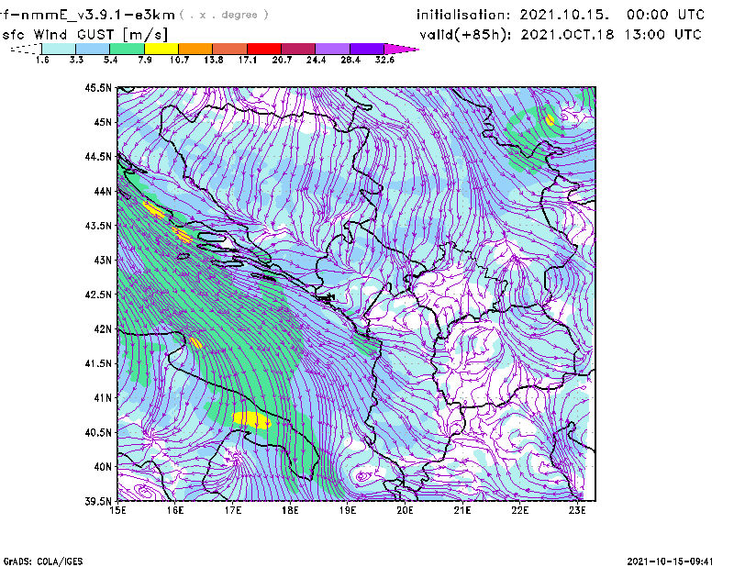Click the 43N latitude label

click(103, 260)
